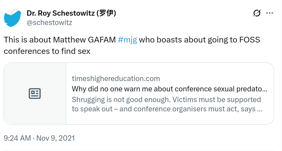Click the 'Nov 9, 2021' date
The image size is (282, 151).
click(55, 138)
